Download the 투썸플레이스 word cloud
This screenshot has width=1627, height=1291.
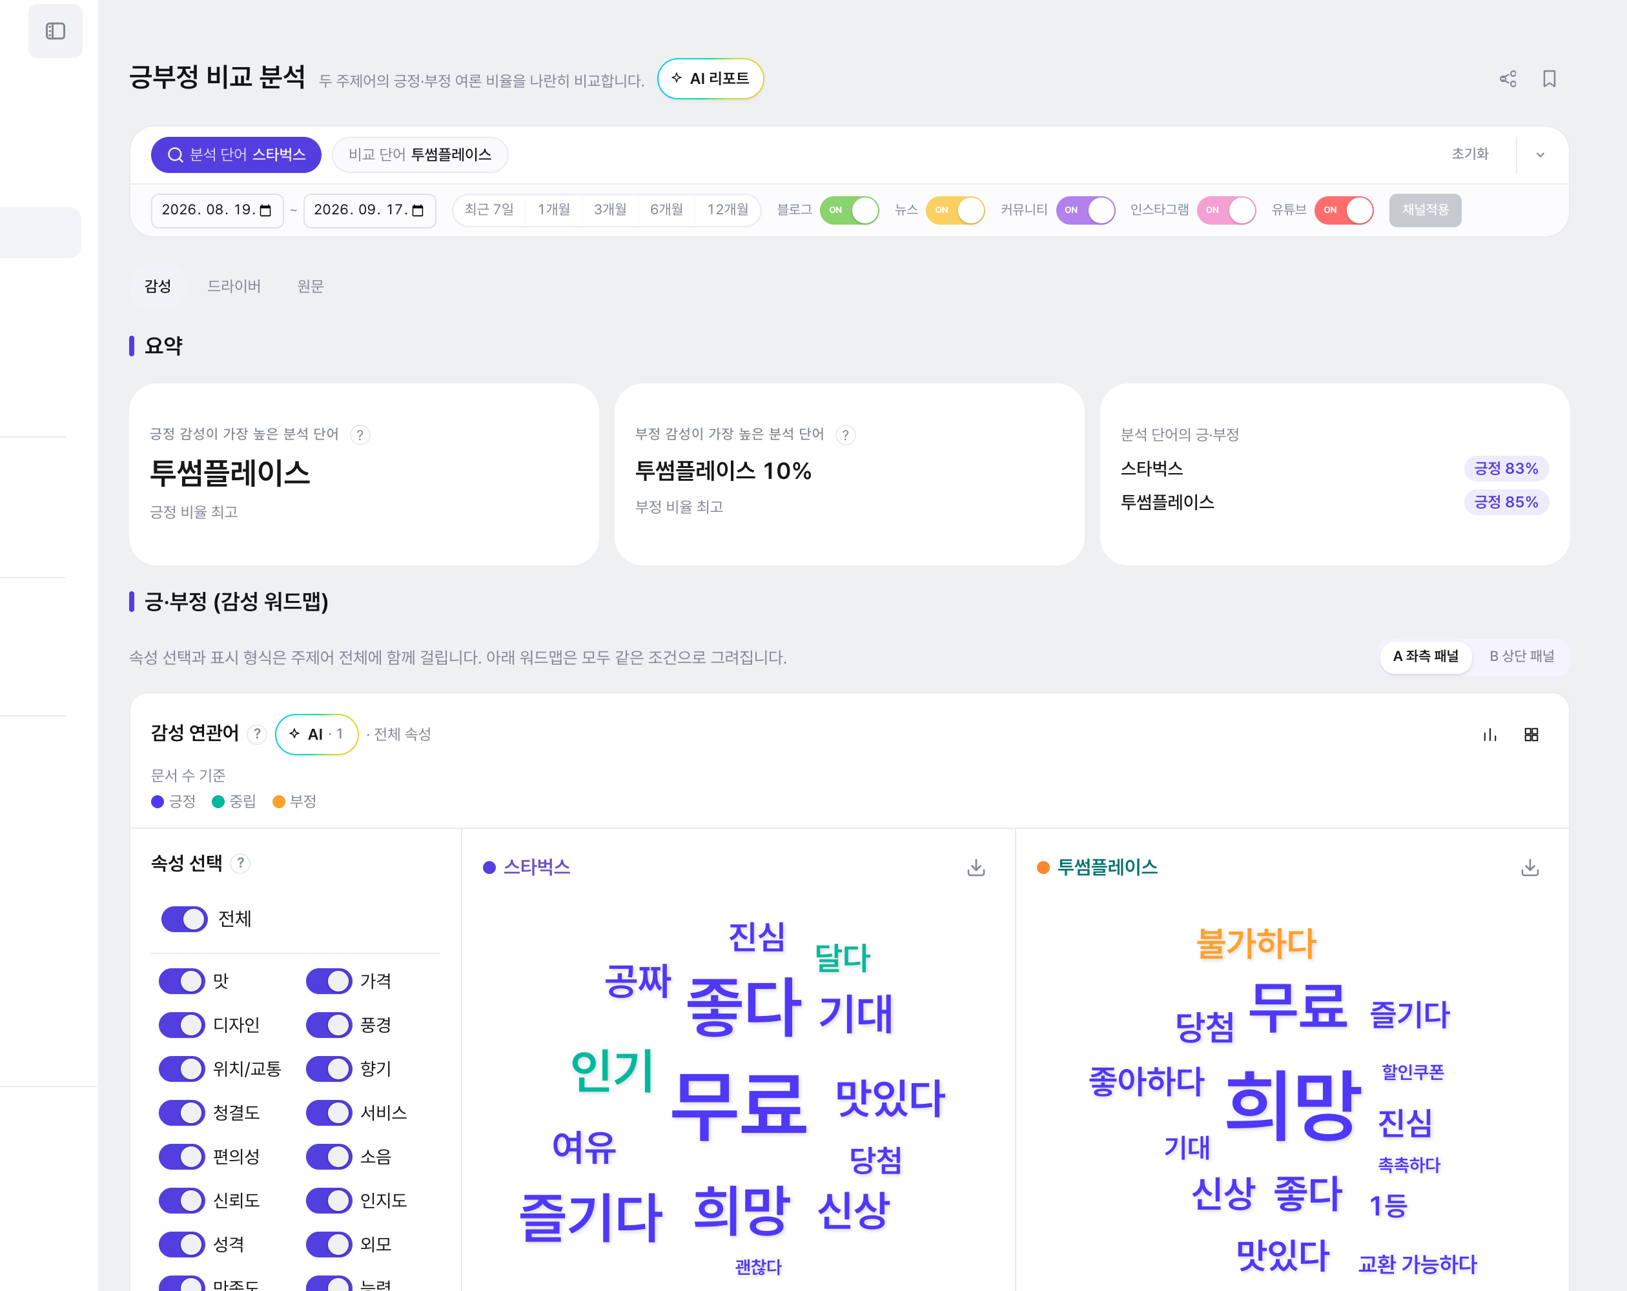pos(1530,867)
